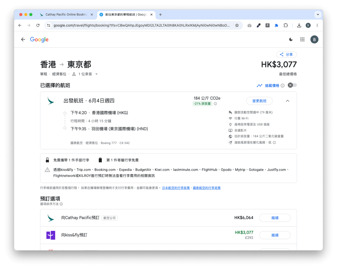
Task: Toggle the 追蹤價格 price tracking switch
Action: tap(292, 85)
